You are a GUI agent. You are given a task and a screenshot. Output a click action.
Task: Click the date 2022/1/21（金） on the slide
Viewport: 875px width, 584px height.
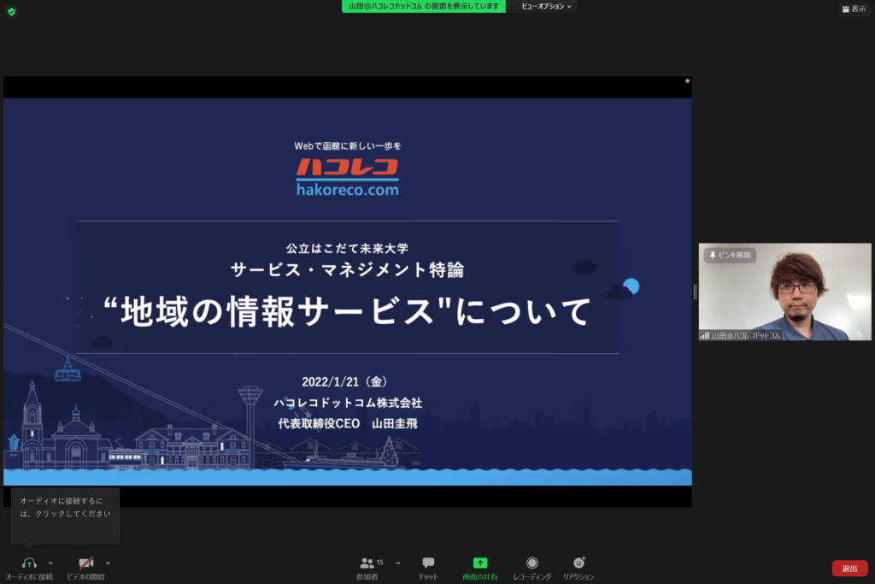347,382
